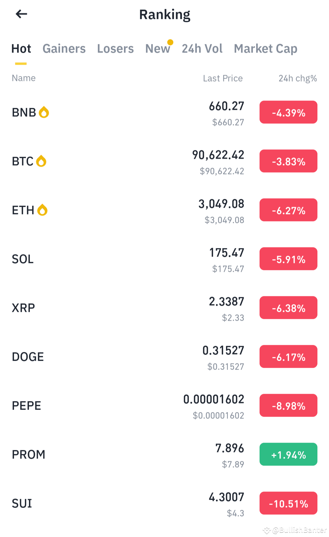
Task: Switch to the Market Cap tab
Action: pos(266,49)
